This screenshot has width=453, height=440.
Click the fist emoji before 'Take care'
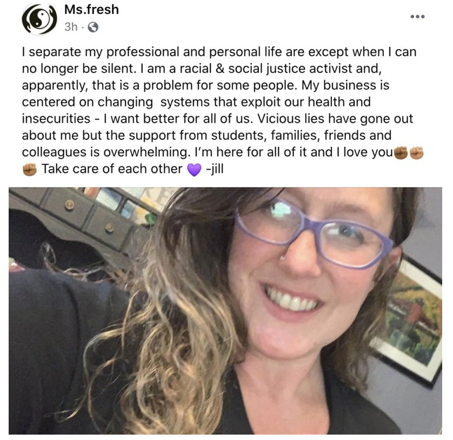(x=30, y=170)
